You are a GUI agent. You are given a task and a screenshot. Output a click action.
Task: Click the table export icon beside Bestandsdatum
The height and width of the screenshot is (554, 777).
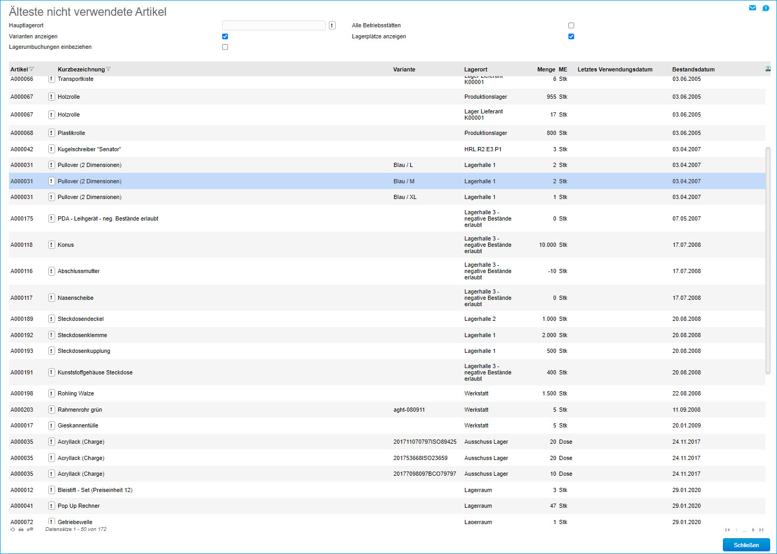(x=768, y=69)
